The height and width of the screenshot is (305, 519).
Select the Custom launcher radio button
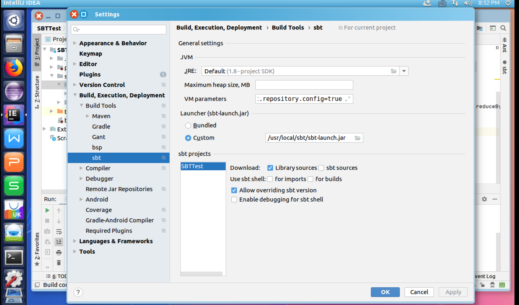(188, 138)
